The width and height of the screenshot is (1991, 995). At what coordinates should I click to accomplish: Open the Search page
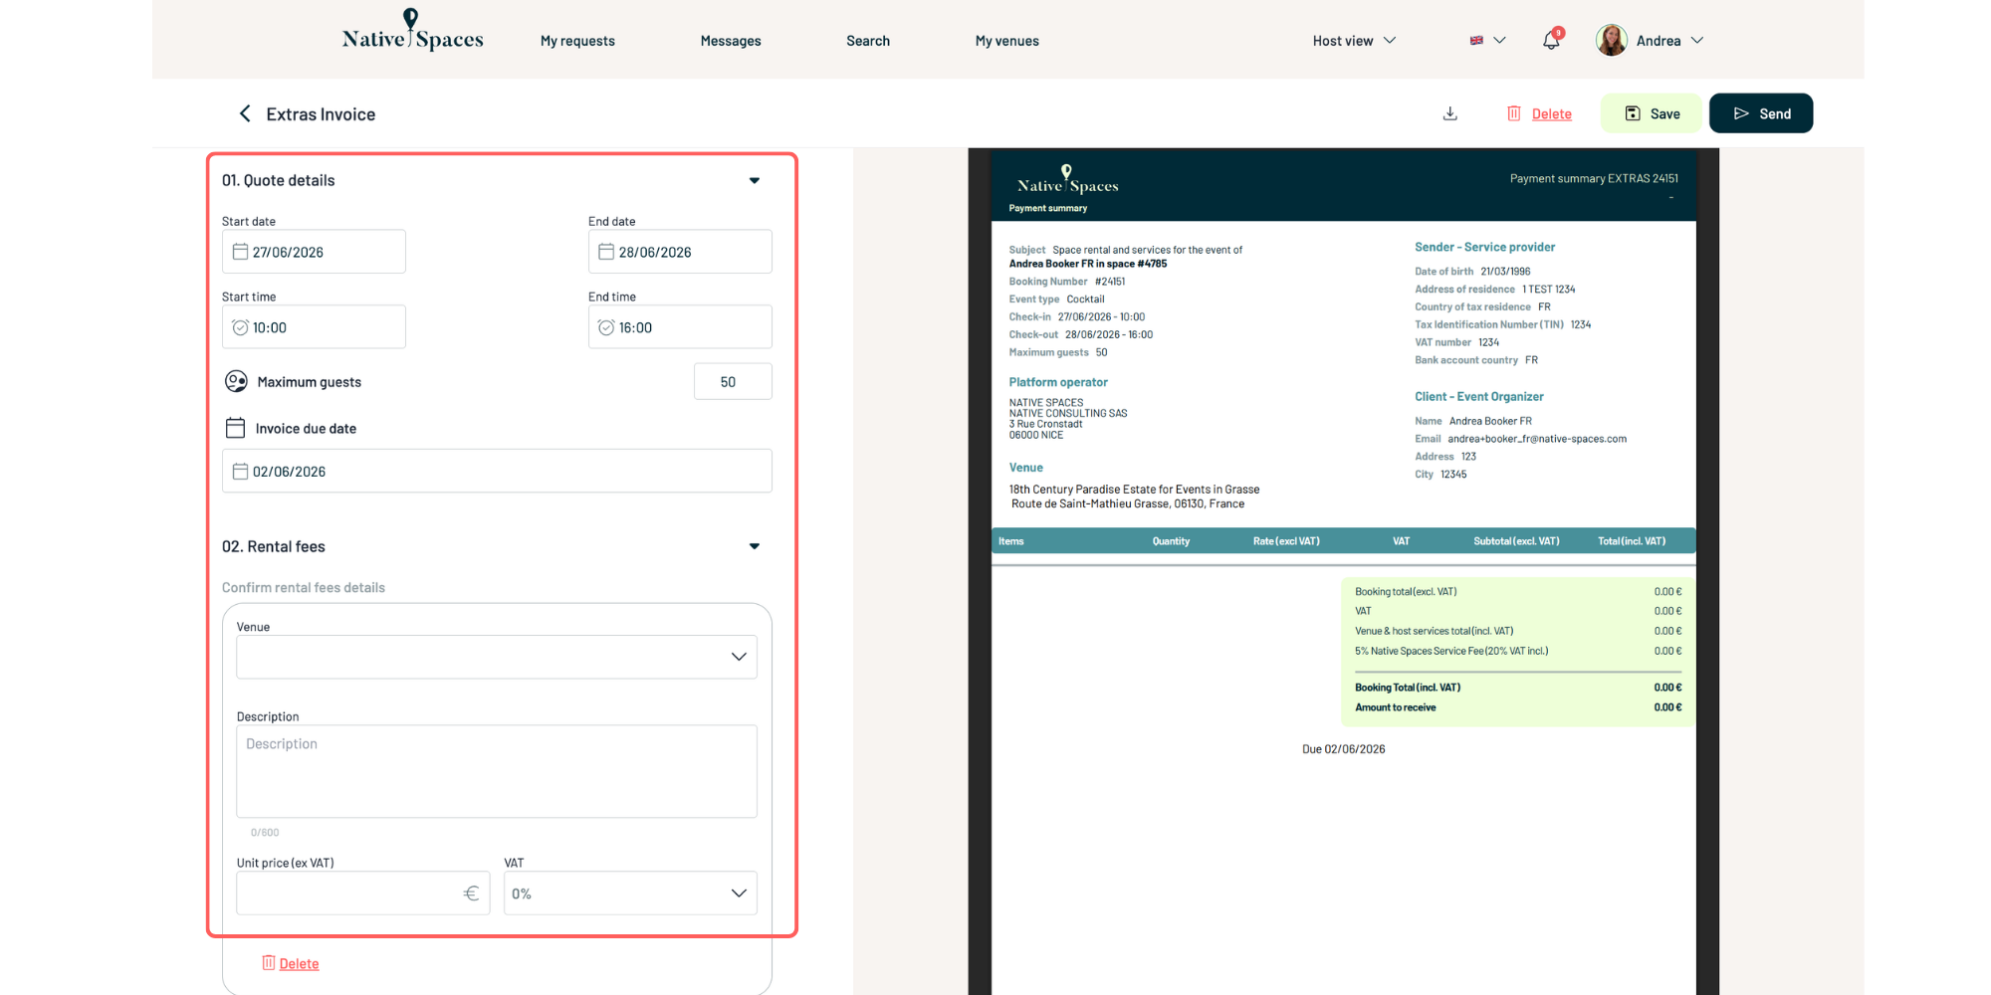click(868, 41)
